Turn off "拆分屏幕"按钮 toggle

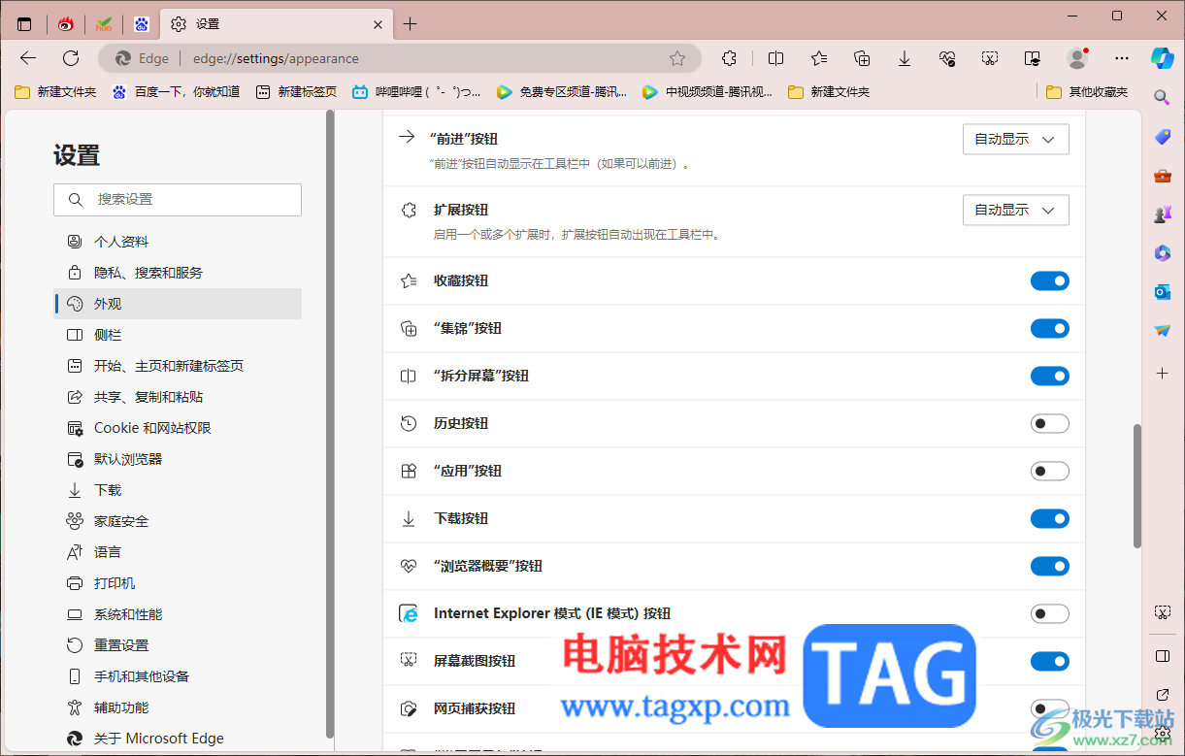coord(1050,376)
